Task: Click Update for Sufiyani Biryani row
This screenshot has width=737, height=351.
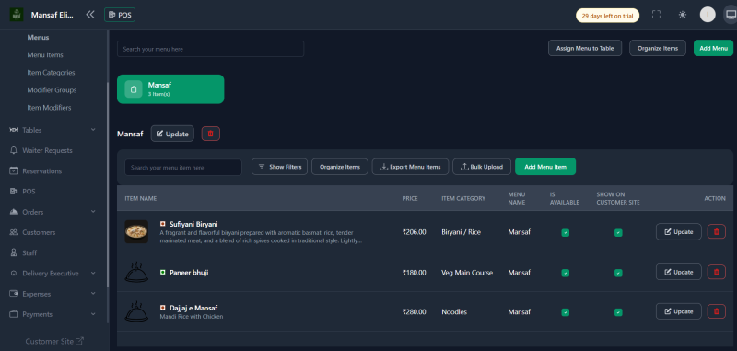Action: [679, 231]
